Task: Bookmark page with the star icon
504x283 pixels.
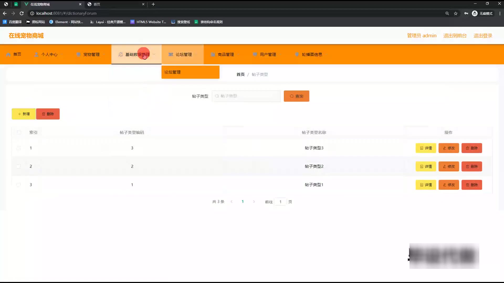Action: click(x=456, y=13)
